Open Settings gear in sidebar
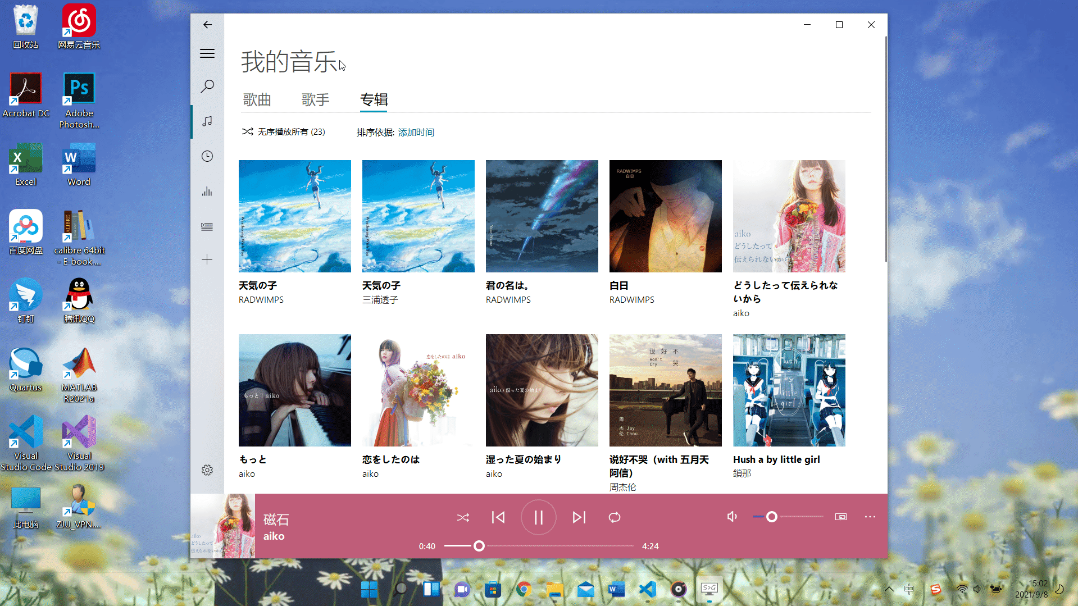Image resolution: width=1078 pixels, height=606 pixels. [207, 470]
